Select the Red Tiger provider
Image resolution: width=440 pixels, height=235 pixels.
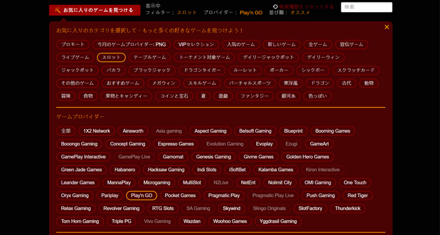[x=357, y=196]
